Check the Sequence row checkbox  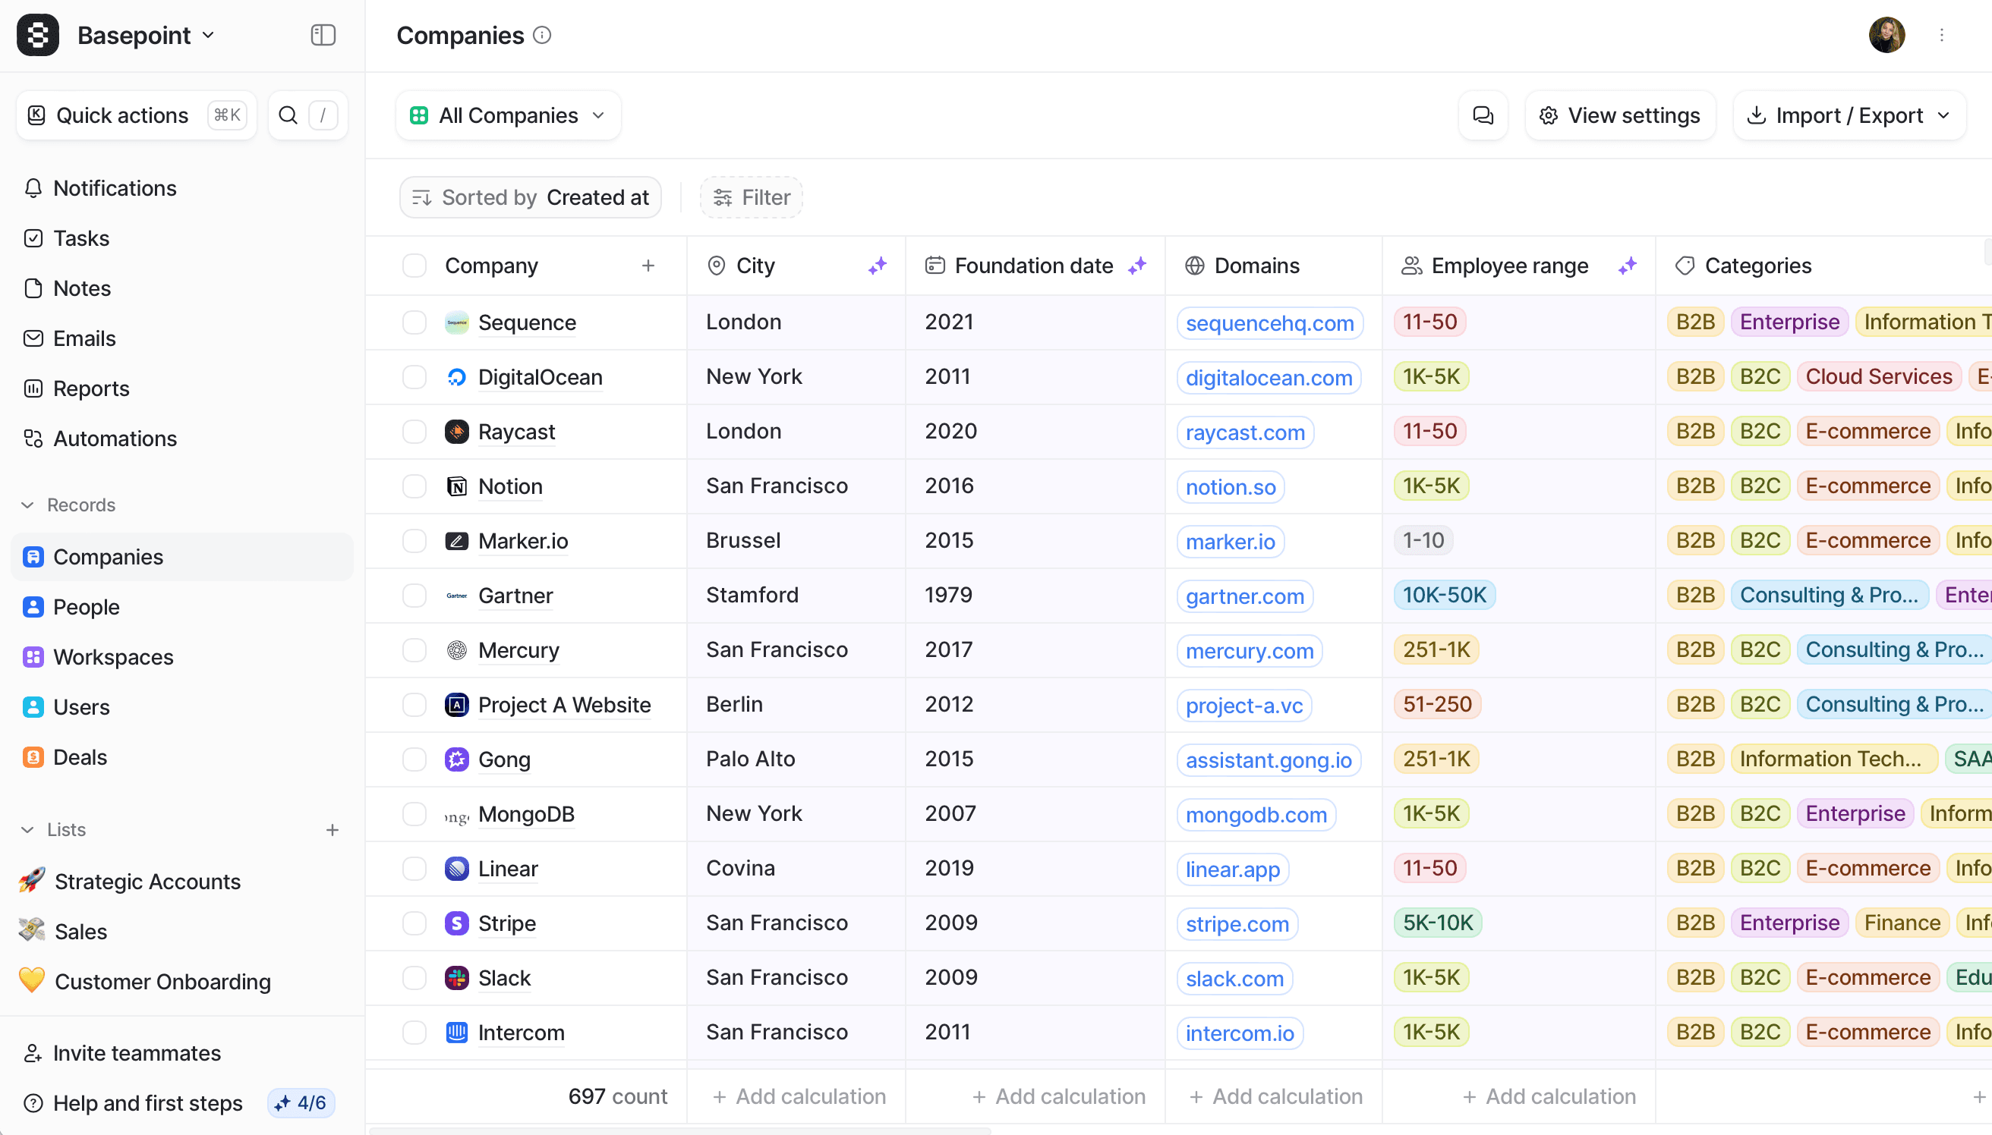(x=414, y=322)
